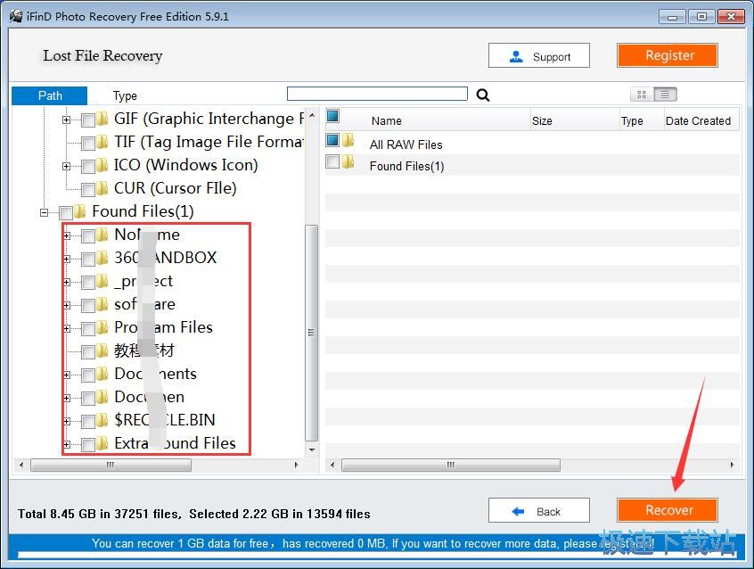This screenshot has width=754, height=569.
Task: Expand the software folder node
Action: 67,305
